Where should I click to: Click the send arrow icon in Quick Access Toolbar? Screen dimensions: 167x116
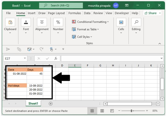(8, 49)
